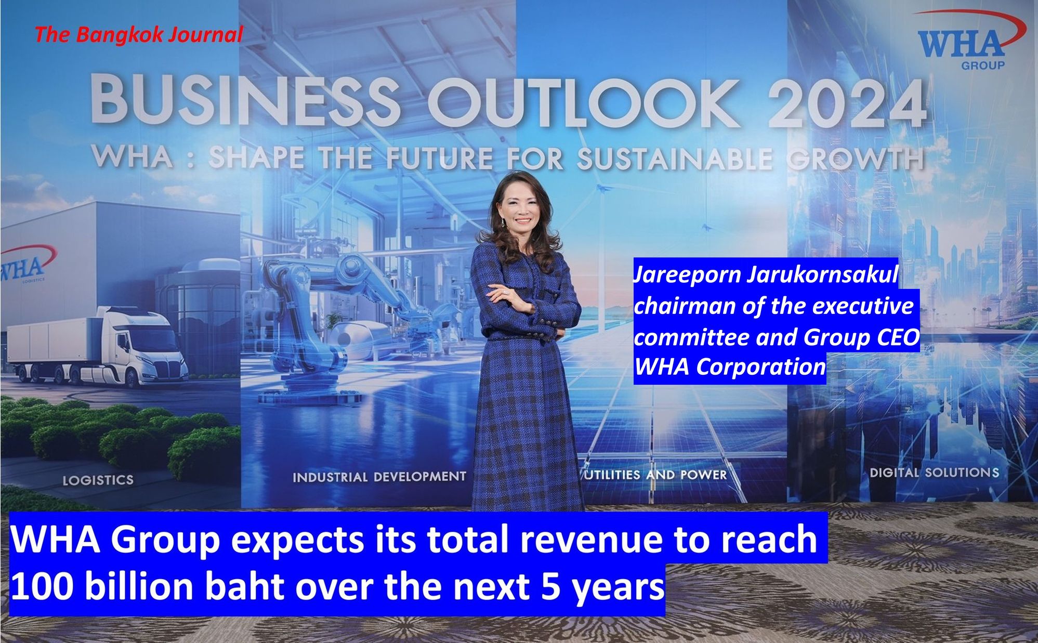
Task: Click the 'BUSINESS OUTLOOK 2024' heading
Action: click(x=509, y=101)
